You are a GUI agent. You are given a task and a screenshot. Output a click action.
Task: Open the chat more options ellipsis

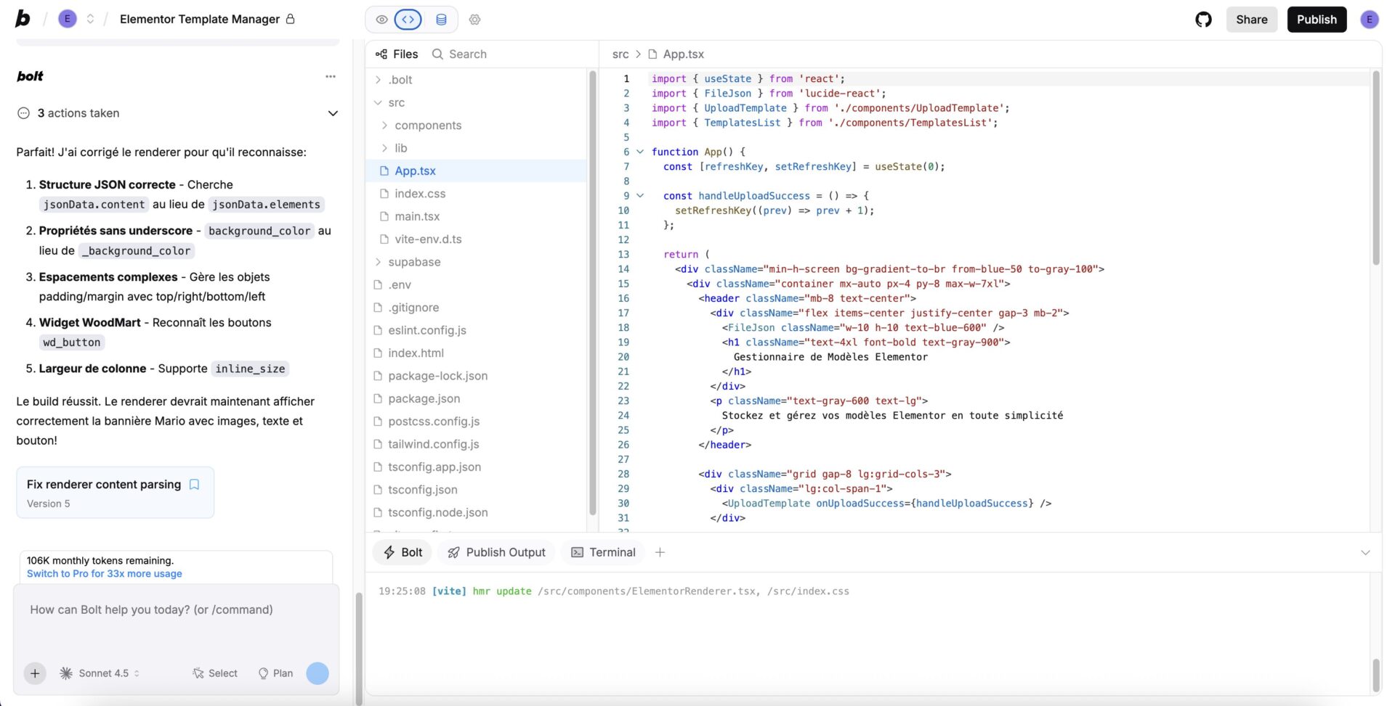(331, 76)
